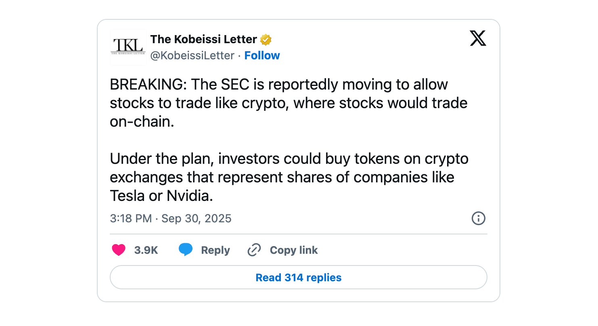Viewport: 598px width, 326px height.
Task: Click the gold verified badge icon
Action: [266, 40]
